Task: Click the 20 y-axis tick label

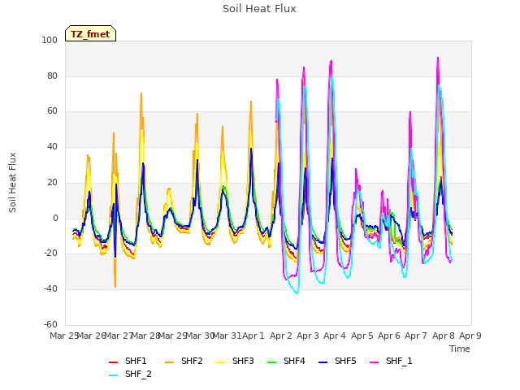Action: (x=52, y=182)
